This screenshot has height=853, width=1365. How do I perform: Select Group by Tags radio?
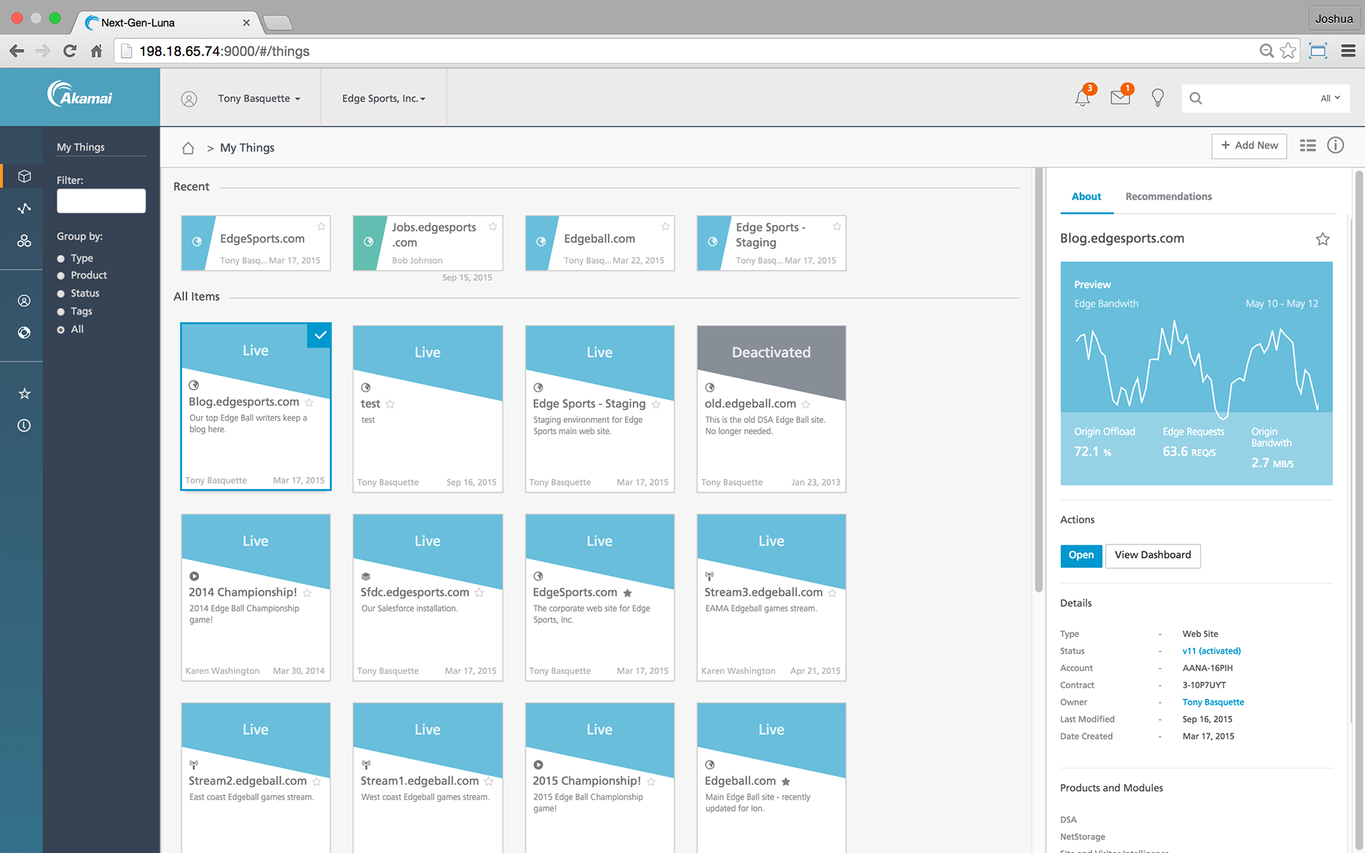[61, 311]
